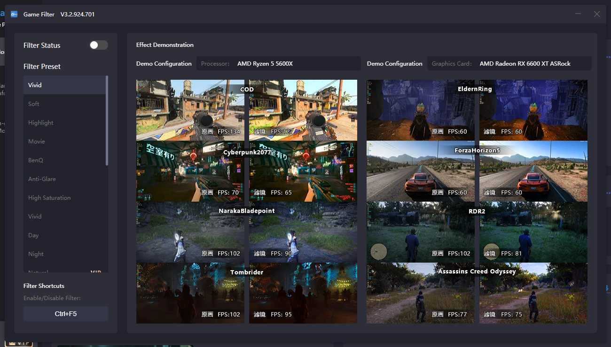Open Assassins Creed Odyssey filtered thumbnail FPS: 75

(x=533, y=293)
